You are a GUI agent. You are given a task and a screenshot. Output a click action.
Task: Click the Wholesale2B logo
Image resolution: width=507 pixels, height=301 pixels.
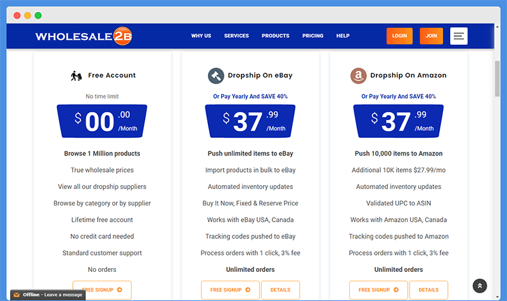click(x=84, y=36)
